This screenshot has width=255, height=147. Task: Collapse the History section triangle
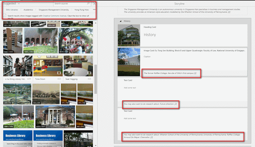tap(120, 21)
